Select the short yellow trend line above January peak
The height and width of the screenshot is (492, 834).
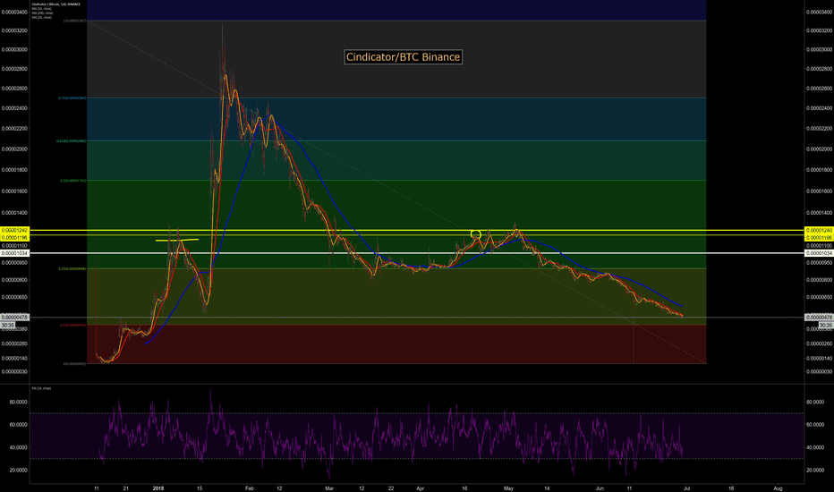(177, 240)
